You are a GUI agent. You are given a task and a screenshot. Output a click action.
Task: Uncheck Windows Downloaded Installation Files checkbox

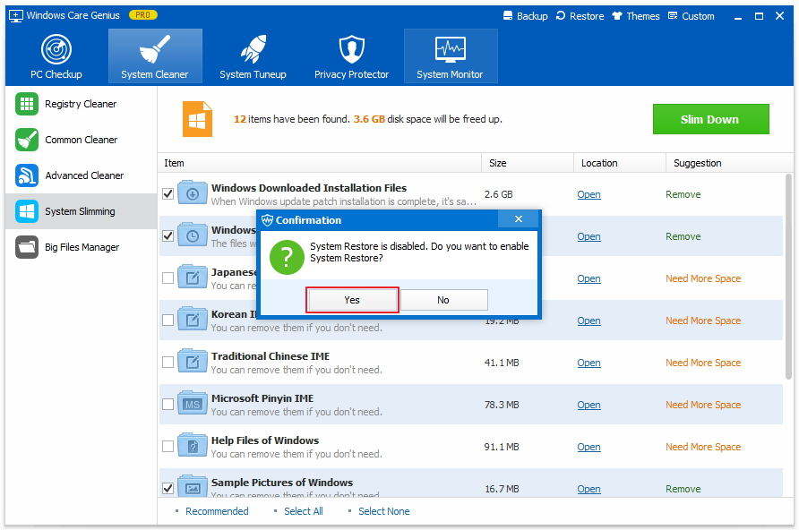168,194
